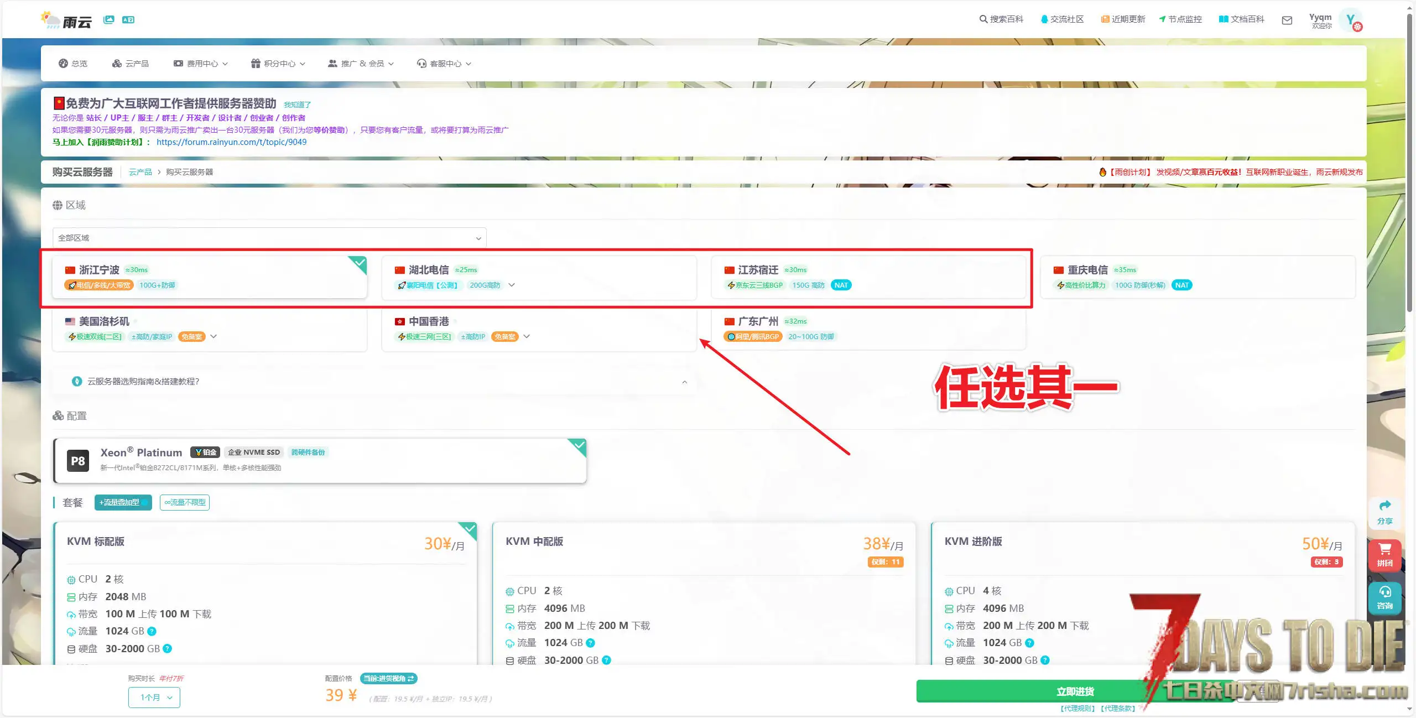Select the KVM 进阶版 plan
1416x718 pixels.
pyautogui.click(x=1143, y=593)
